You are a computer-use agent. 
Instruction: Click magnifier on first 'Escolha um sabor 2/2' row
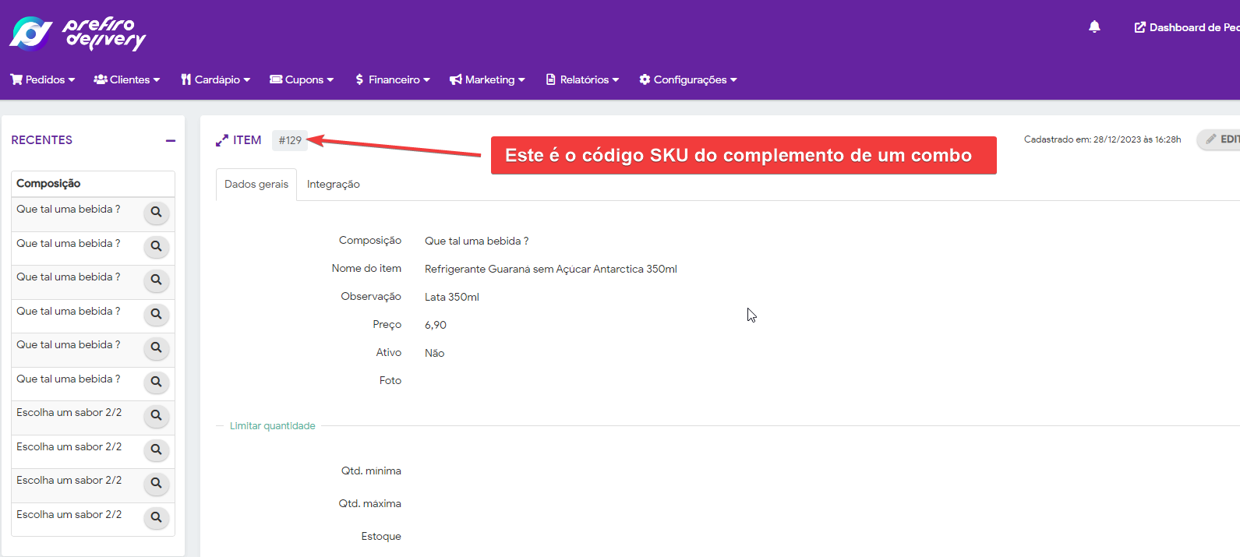(x=157, y=415)
